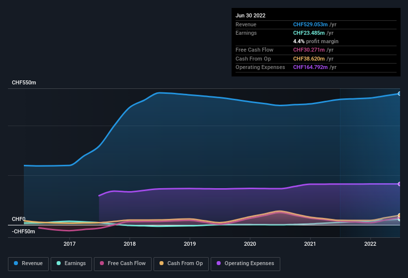The height and width of the screenshot is (278, 408).
Task: Click the 2020 x-axis label
Action: click(250, 244)
